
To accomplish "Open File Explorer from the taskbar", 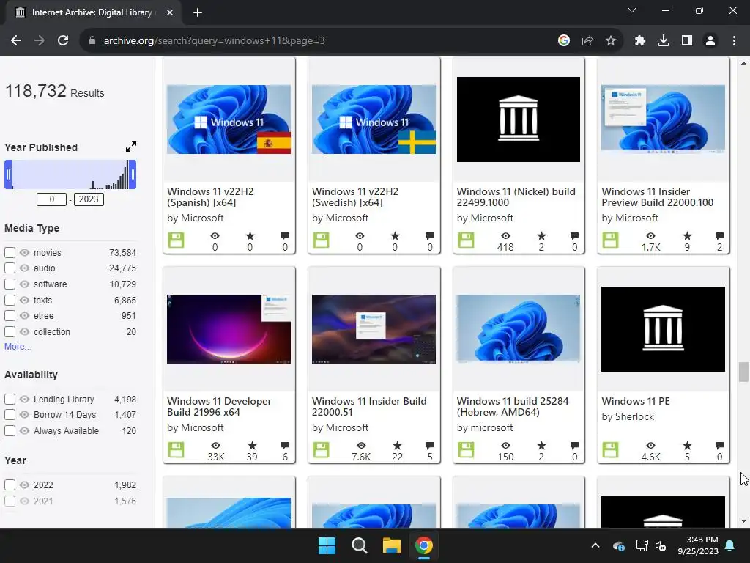I will pos(391,545).
